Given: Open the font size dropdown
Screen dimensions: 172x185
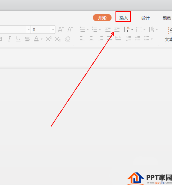Looking at the screenshot, I should pos(53,30).
